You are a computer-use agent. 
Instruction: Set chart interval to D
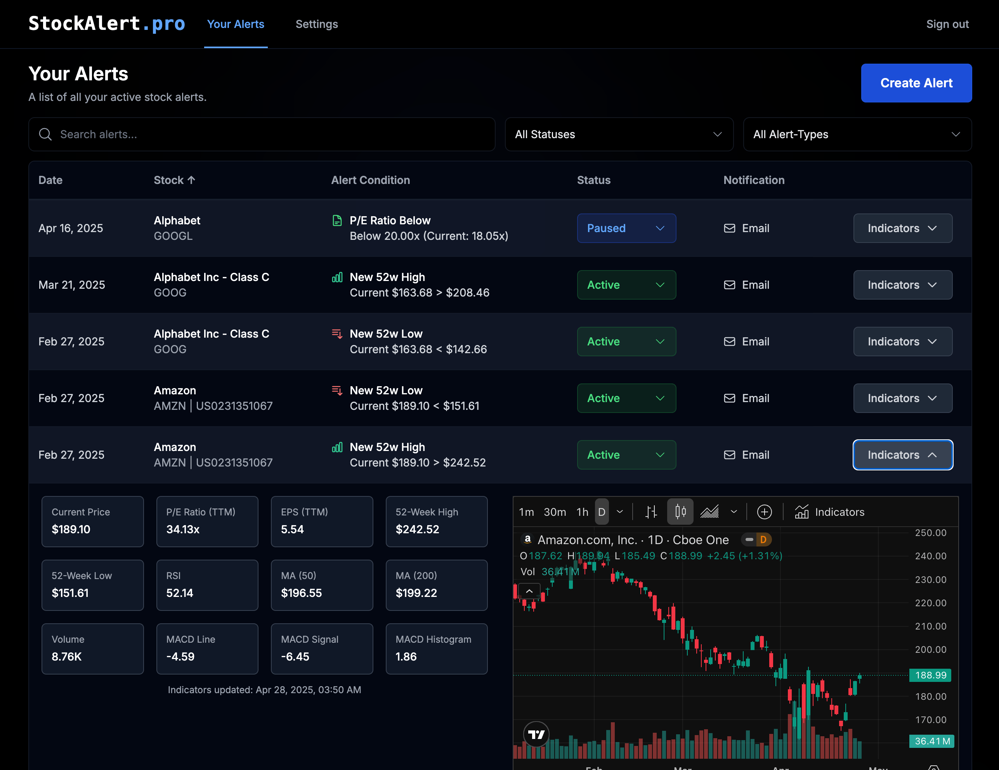602,512
